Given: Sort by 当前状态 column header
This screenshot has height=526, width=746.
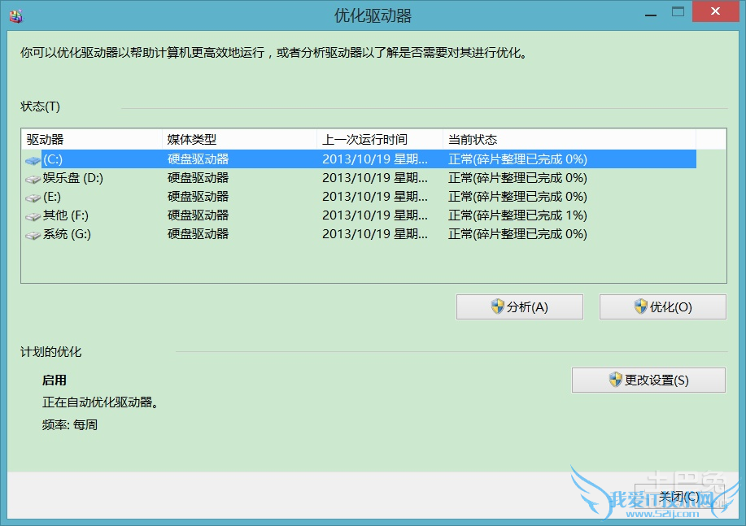Looking at the screenshot, I should pos(569,139).
